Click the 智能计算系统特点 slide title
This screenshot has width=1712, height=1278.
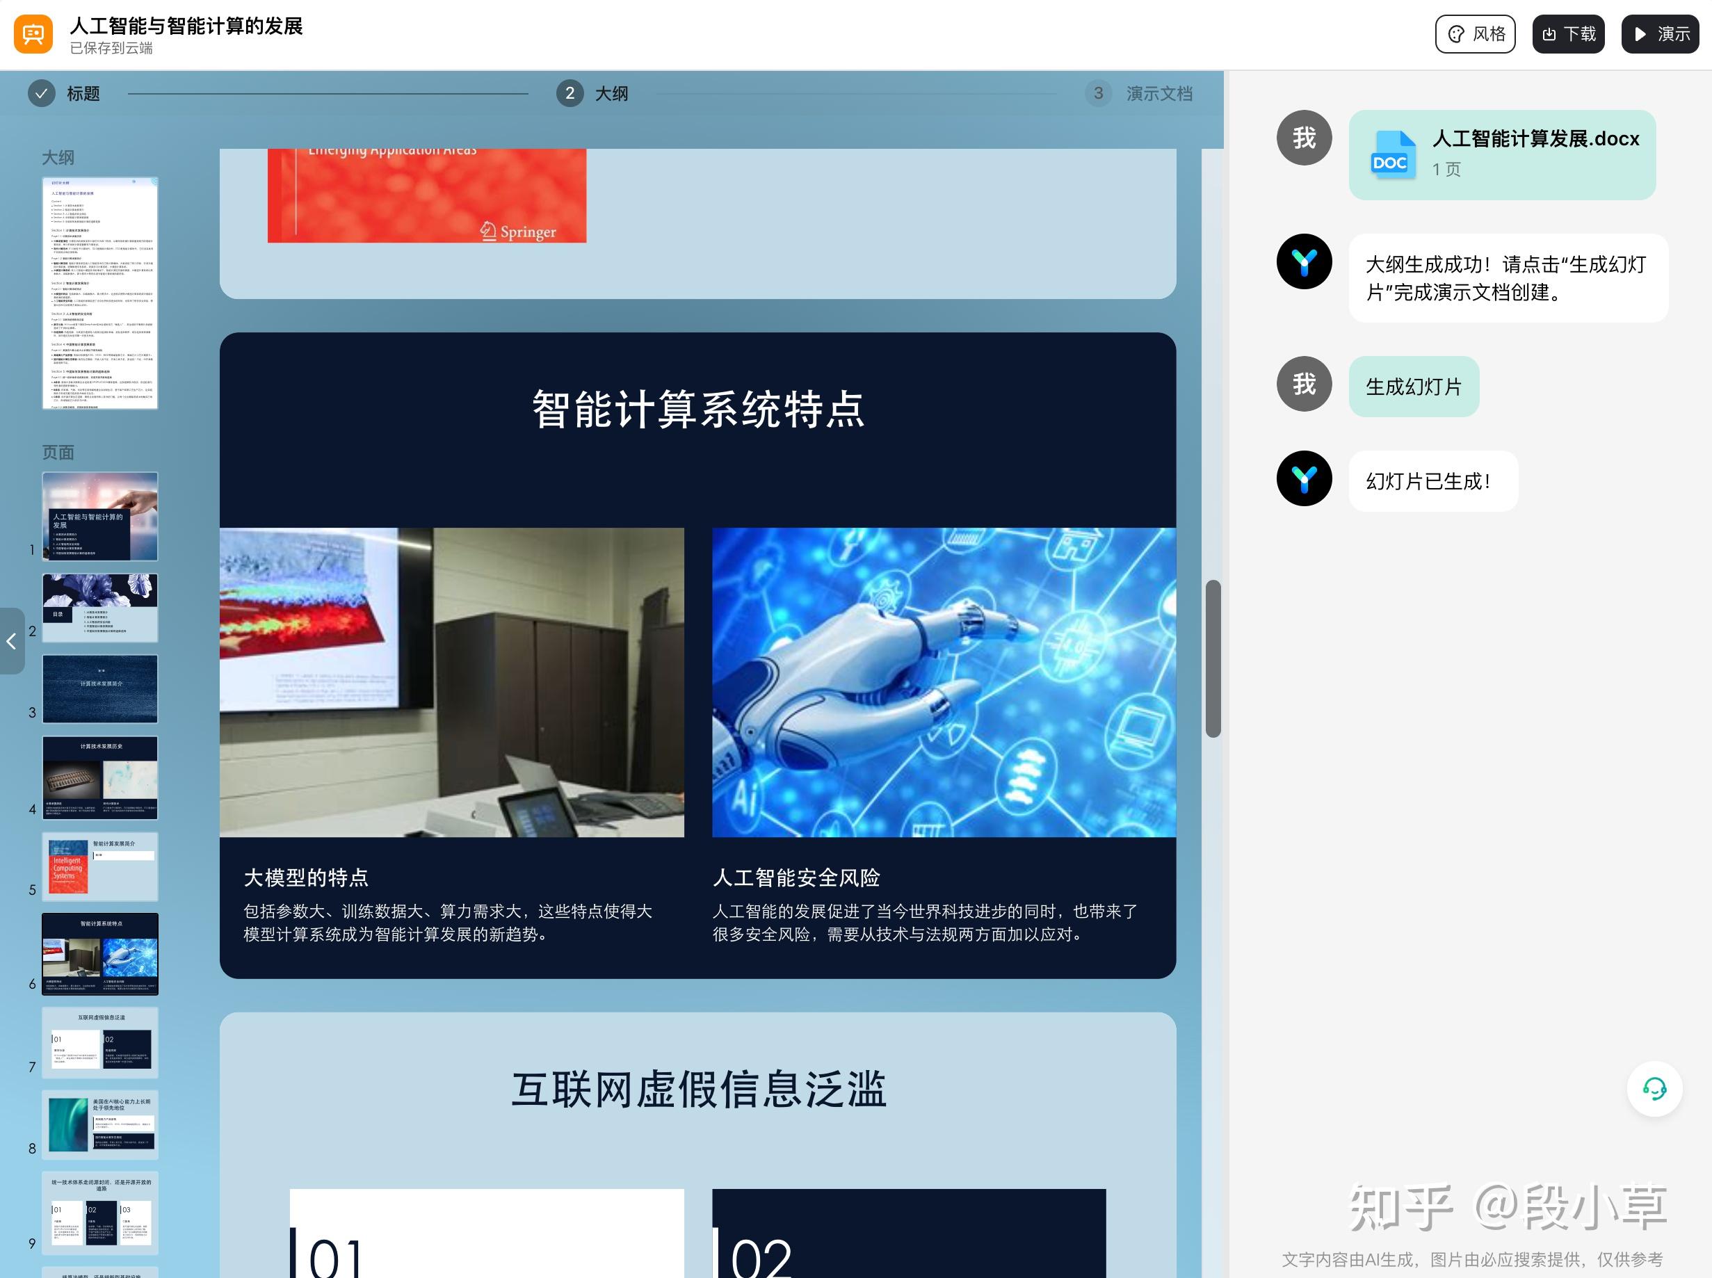click(697, 410)
